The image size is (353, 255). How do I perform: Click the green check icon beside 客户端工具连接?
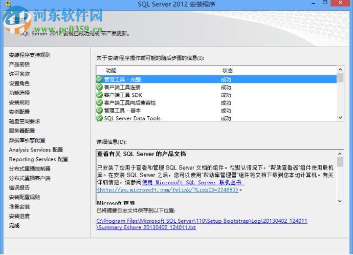(x=99, y=87)
